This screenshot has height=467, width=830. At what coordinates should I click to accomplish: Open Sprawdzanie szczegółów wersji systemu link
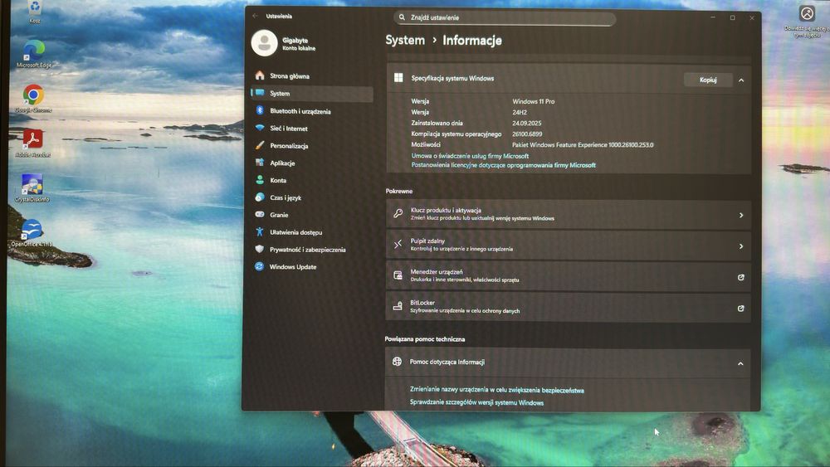tap(476, 402)
